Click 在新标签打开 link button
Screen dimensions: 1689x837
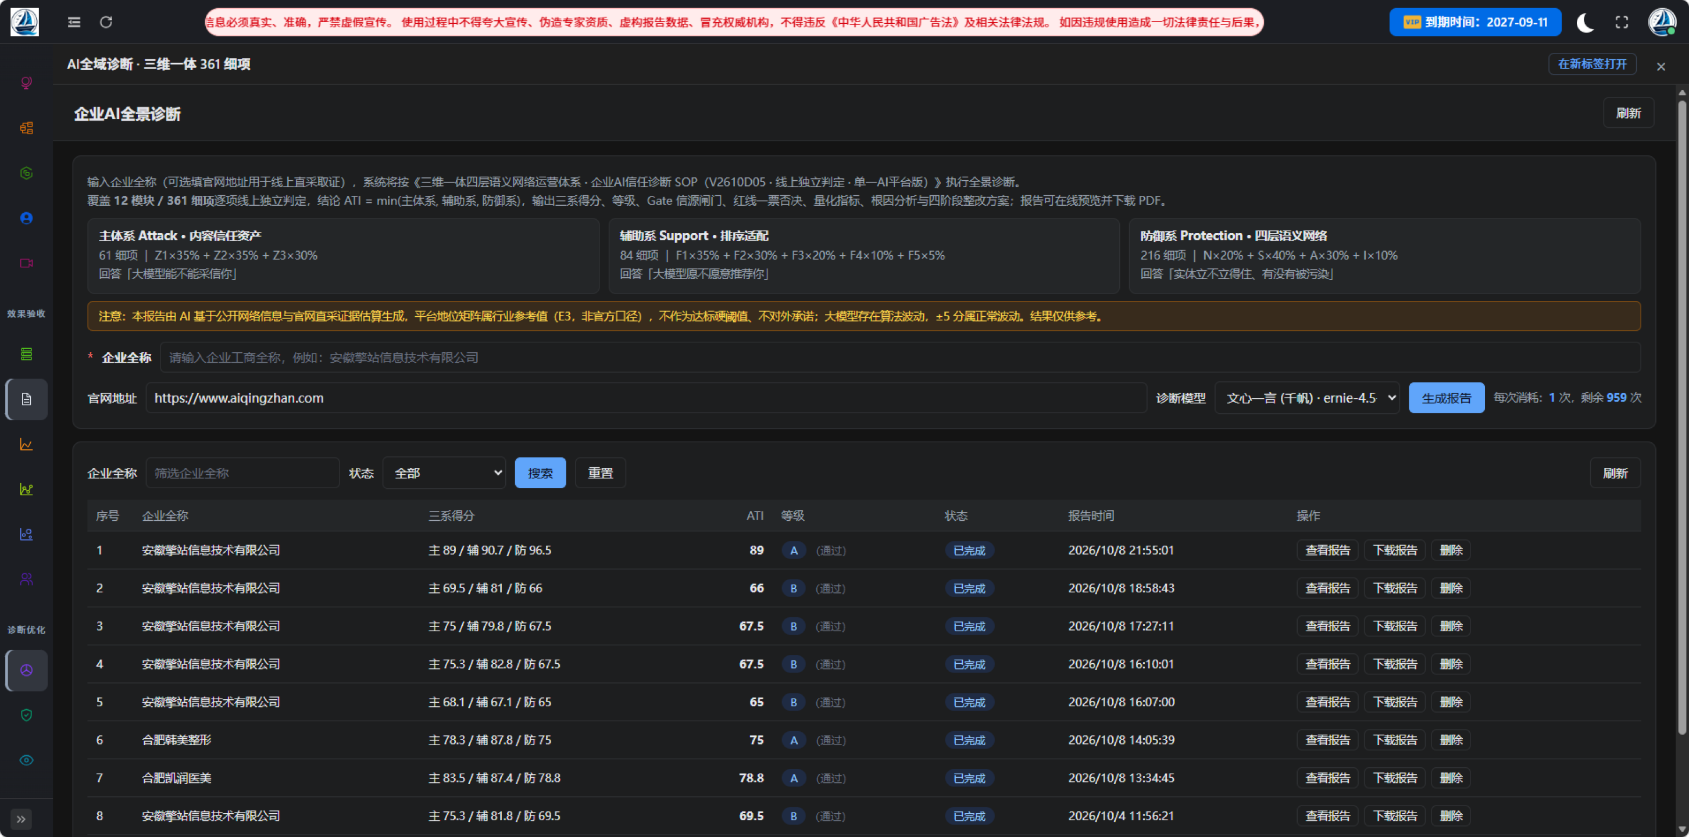pyautogui.click(x=1592, y=65)
